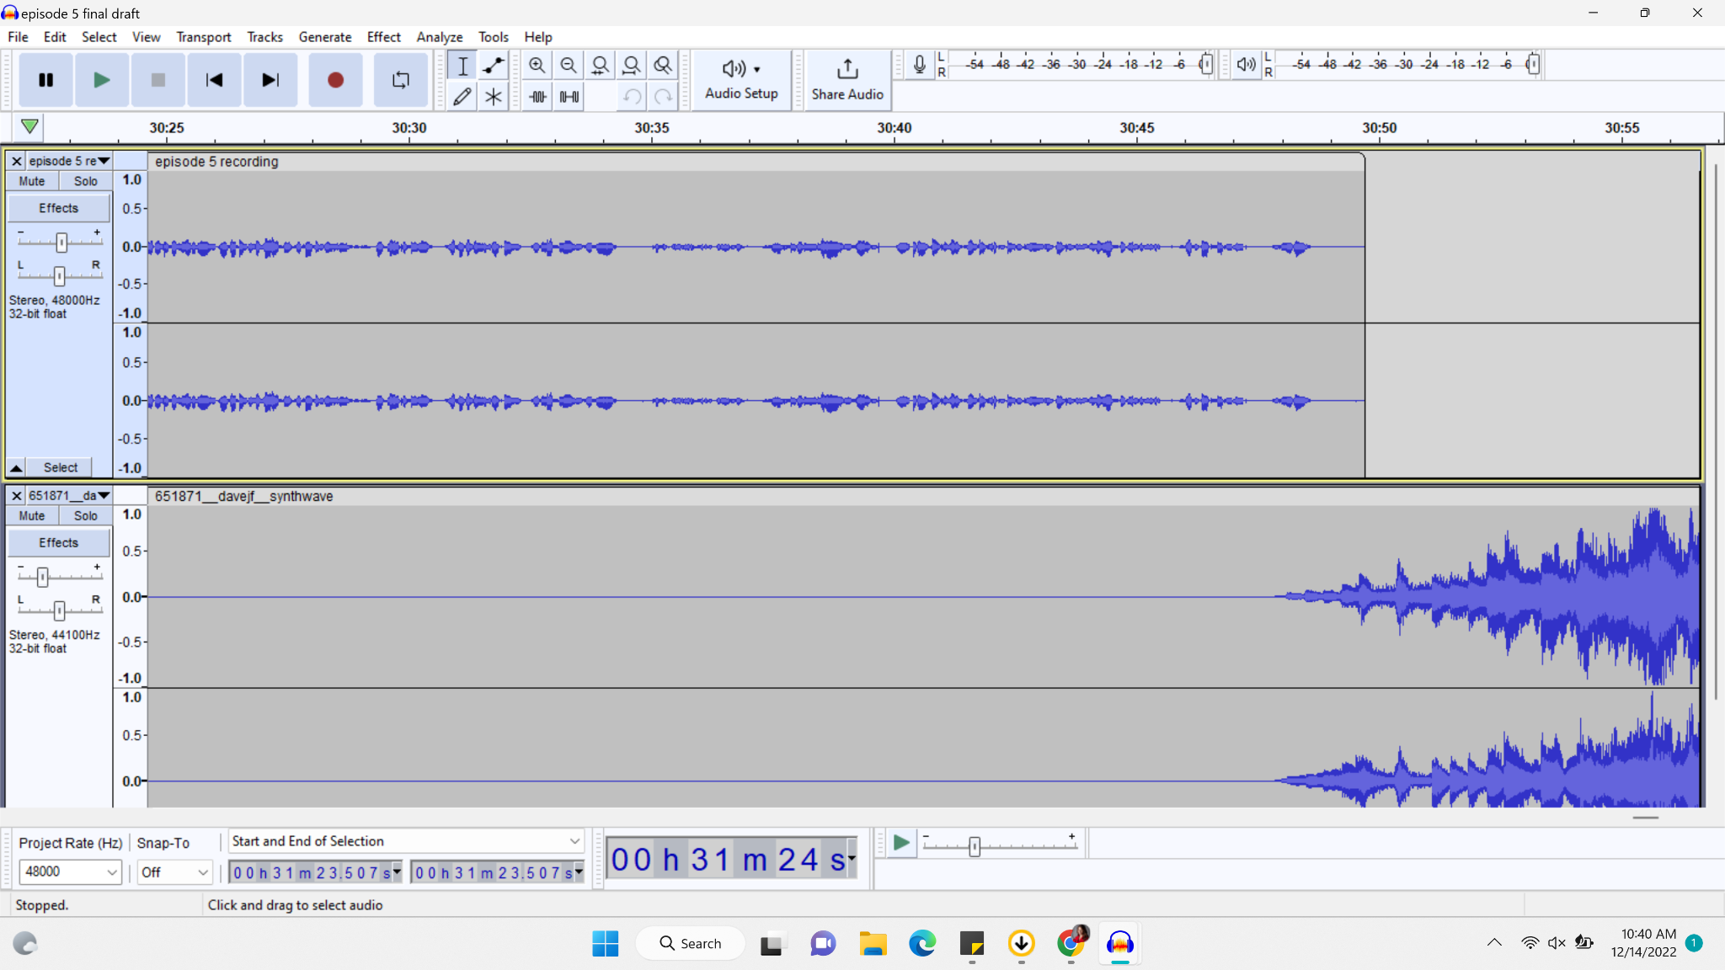The width and height of the screenshot is (1725, 970).
Task: Toggle the Loop playback button
Action: click(401, 80)
